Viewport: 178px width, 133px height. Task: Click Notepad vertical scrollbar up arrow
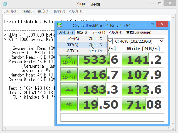pos(173,17)
